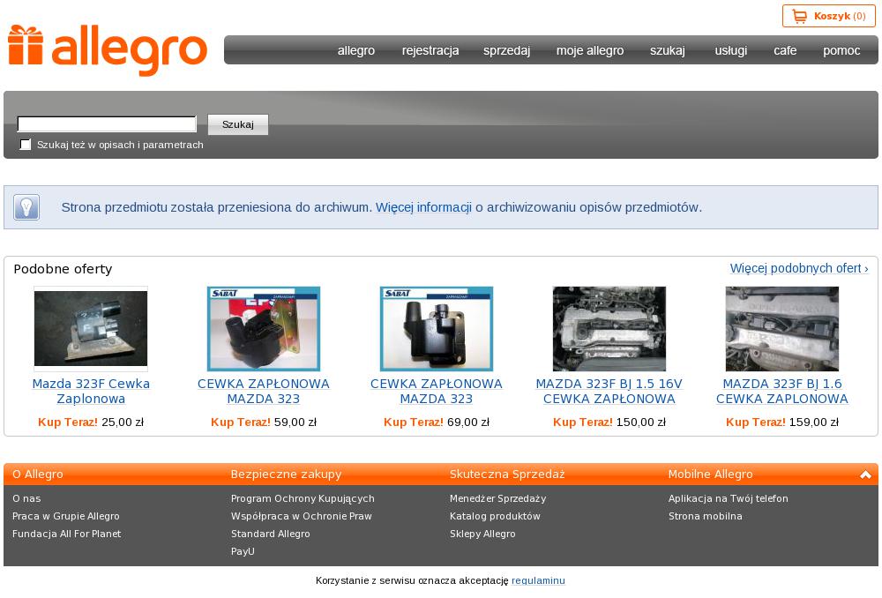The width and height of the screenshot is (882, 598).
Task: Open the MAZDA 323F BJ 1.6 engine thumbnail
Action: tap(781, 328)
